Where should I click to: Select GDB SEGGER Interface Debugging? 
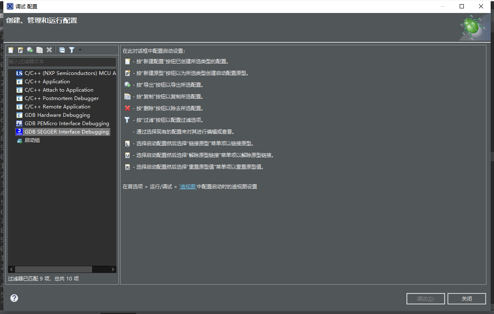pos(63,131)
